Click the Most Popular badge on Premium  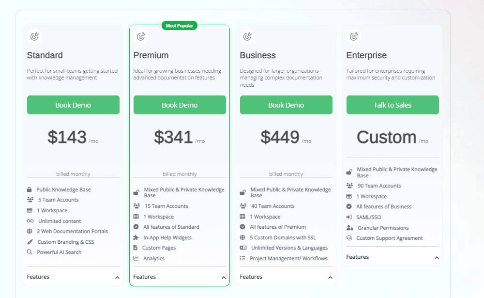coord(179,25)
